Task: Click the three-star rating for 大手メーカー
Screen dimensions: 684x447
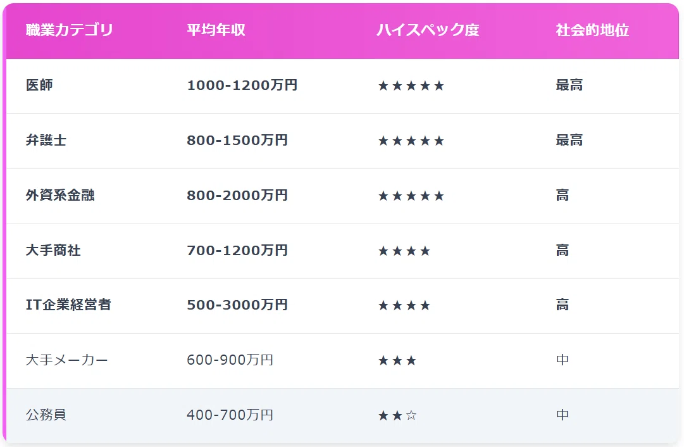Action: (397, 360)
